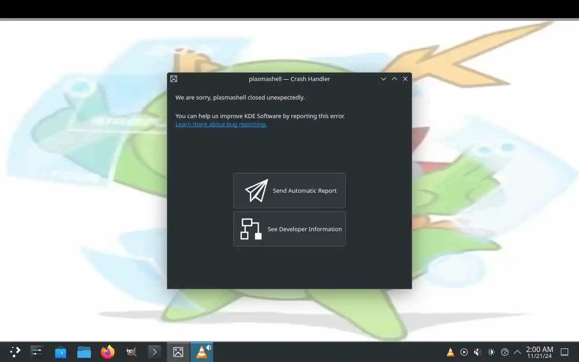Image resolution: width=579 pixels, height=362 pixels.
Task: Launch Firefox from the taskbar
Action: [108, 352]
